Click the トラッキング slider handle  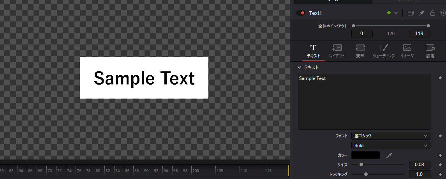click(366, 174)
